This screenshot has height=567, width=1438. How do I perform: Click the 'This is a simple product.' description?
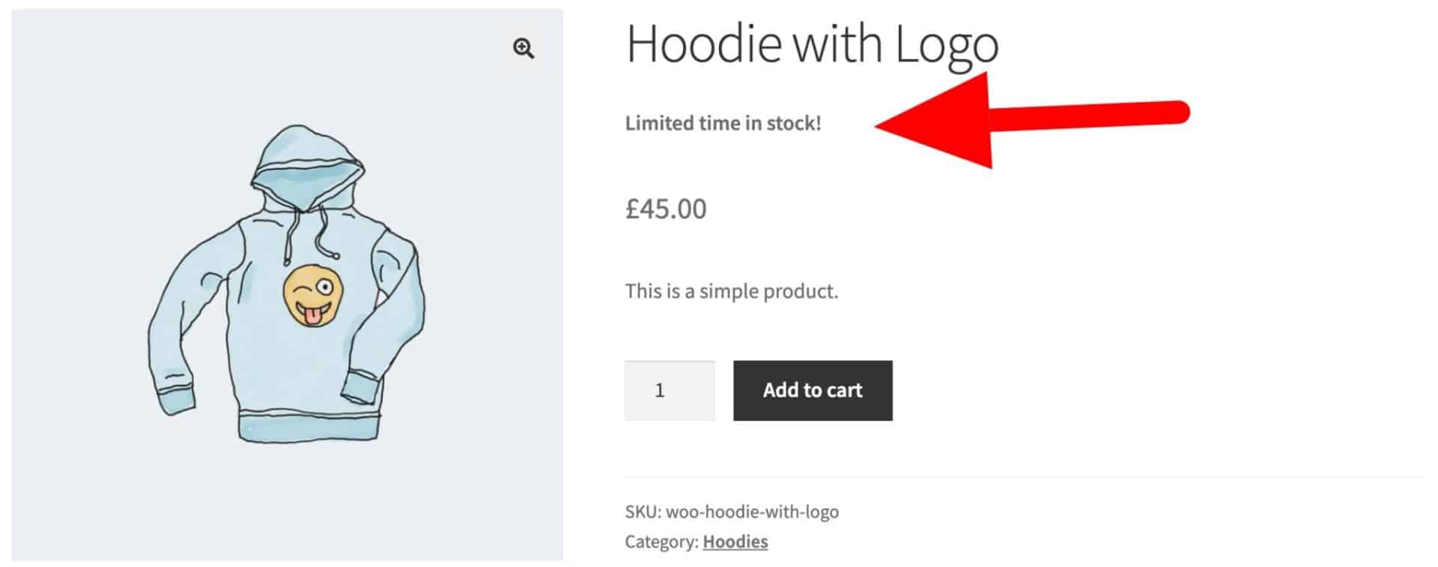click(732, 291)
